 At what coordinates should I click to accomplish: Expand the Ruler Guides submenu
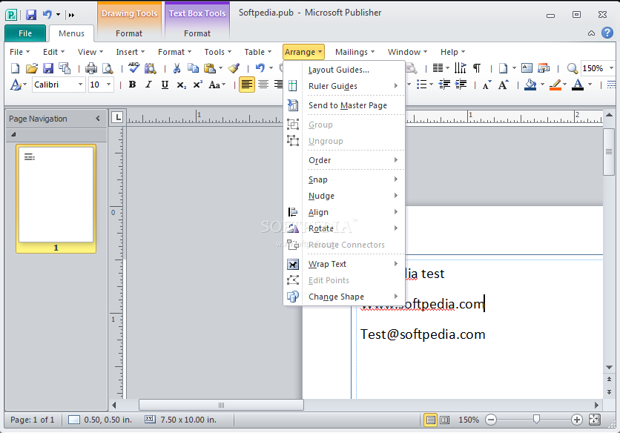[345, 86]
